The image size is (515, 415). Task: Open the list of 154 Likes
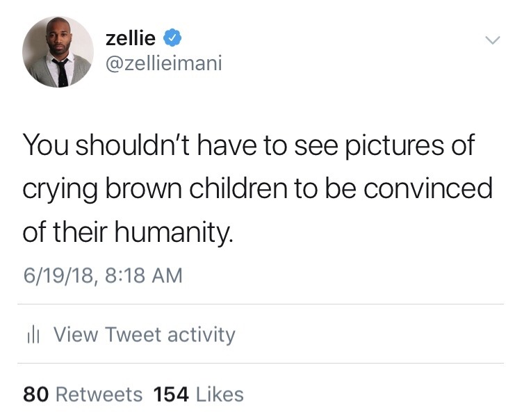[198, 395]
